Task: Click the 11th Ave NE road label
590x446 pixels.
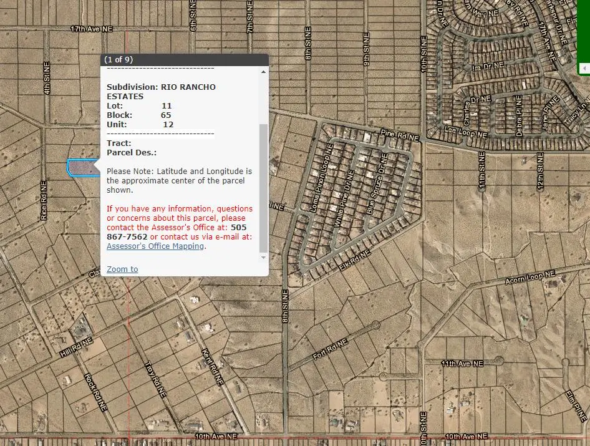Action: [462, 363]
